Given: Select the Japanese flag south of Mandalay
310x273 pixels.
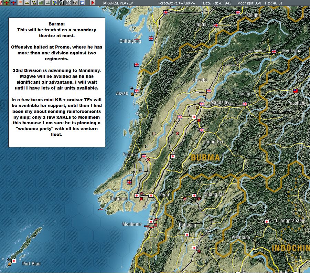Looking at the screenshot, I should click(x=194, y=117).
